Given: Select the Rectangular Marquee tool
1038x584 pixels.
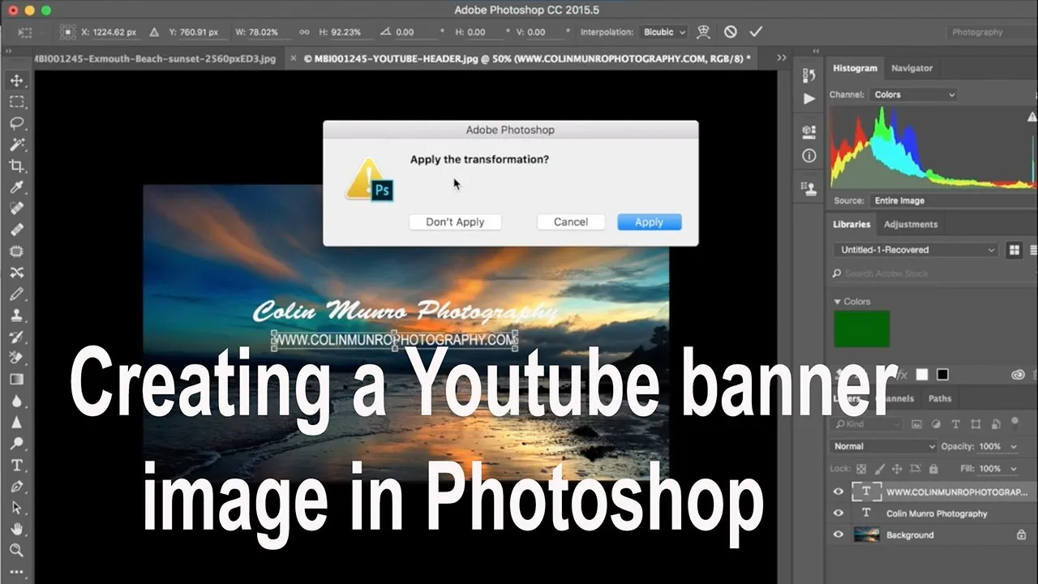Looking at the screenshot, I should (x=16, y=102).
